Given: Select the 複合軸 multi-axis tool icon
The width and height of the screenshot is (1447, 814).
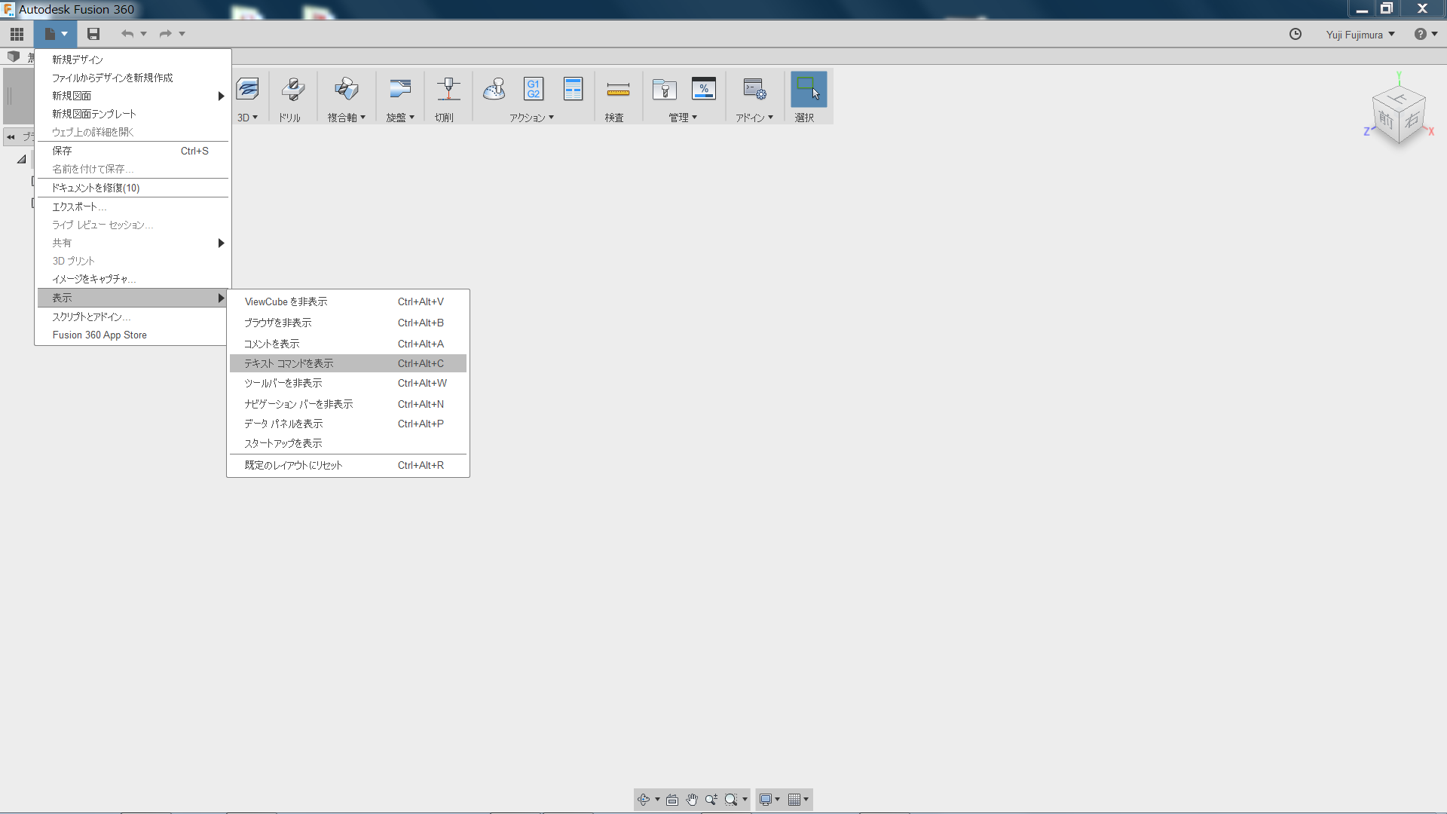Looking at the screenshot, I should click(x=347, y=90).
